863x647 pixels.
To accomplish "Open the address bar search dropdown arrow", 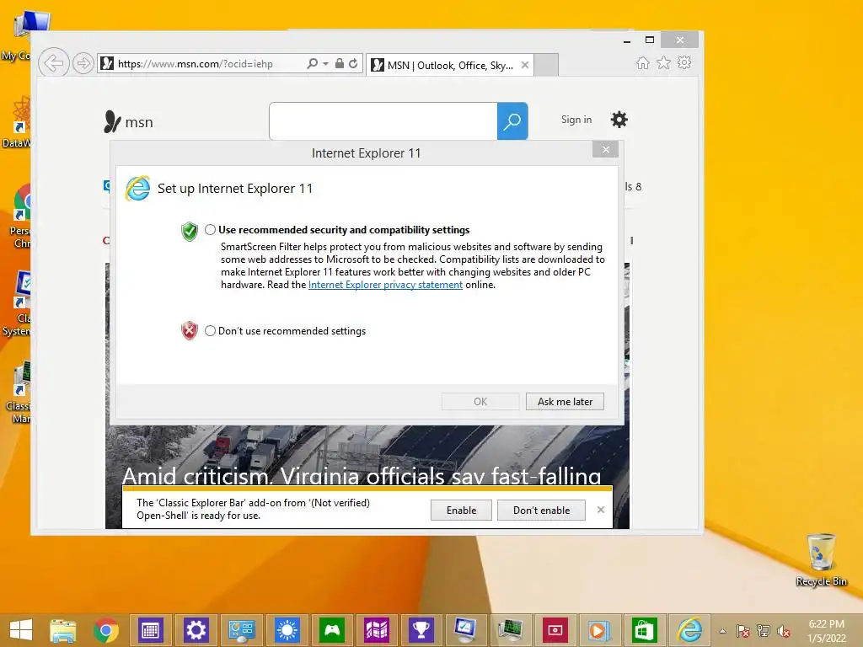I will tap(325, 64).
